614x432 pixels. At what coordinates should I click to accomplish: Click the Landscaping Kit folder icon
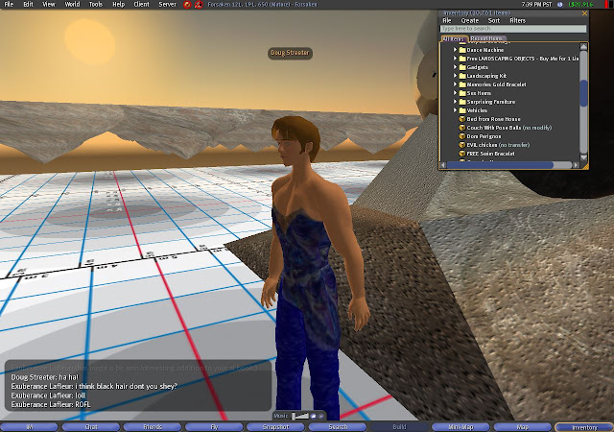(462, 76)
